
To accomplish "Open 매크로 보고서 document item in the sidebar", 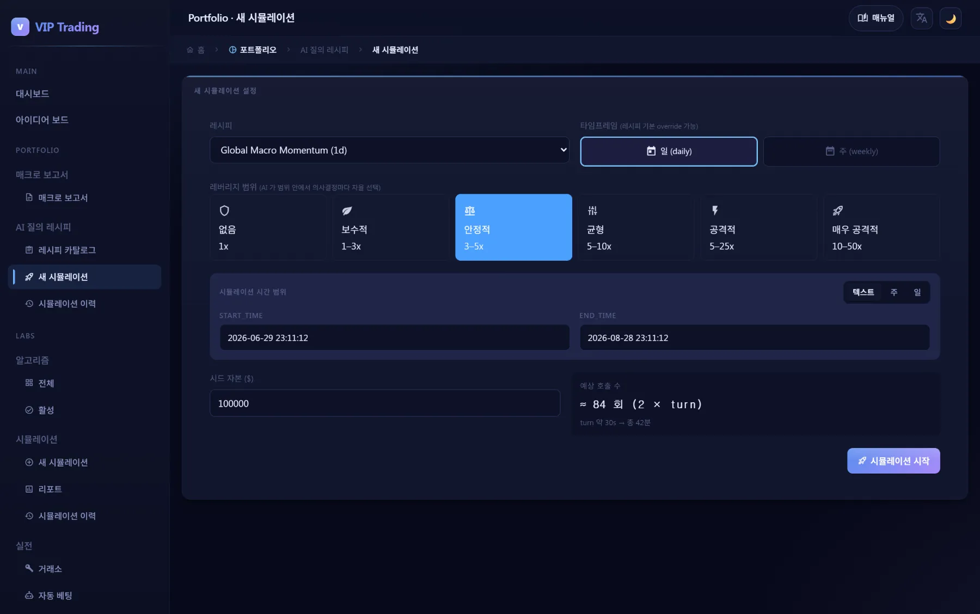I will [85, 198].
